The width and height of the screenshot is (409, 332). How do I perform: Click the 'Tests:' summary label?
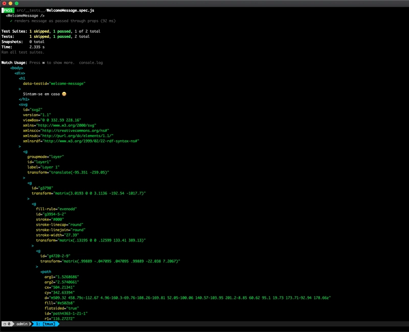pos(8,36)
